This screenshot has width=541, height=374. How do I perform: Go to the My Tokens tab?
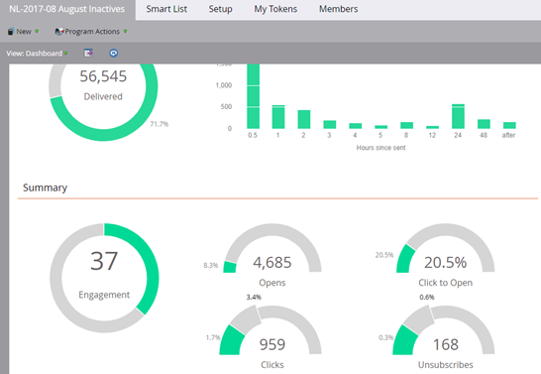coord(275,9)
